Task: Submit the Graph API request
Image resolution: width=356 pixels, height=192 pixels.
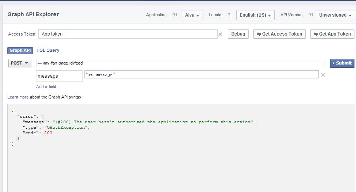Action: 342,63
